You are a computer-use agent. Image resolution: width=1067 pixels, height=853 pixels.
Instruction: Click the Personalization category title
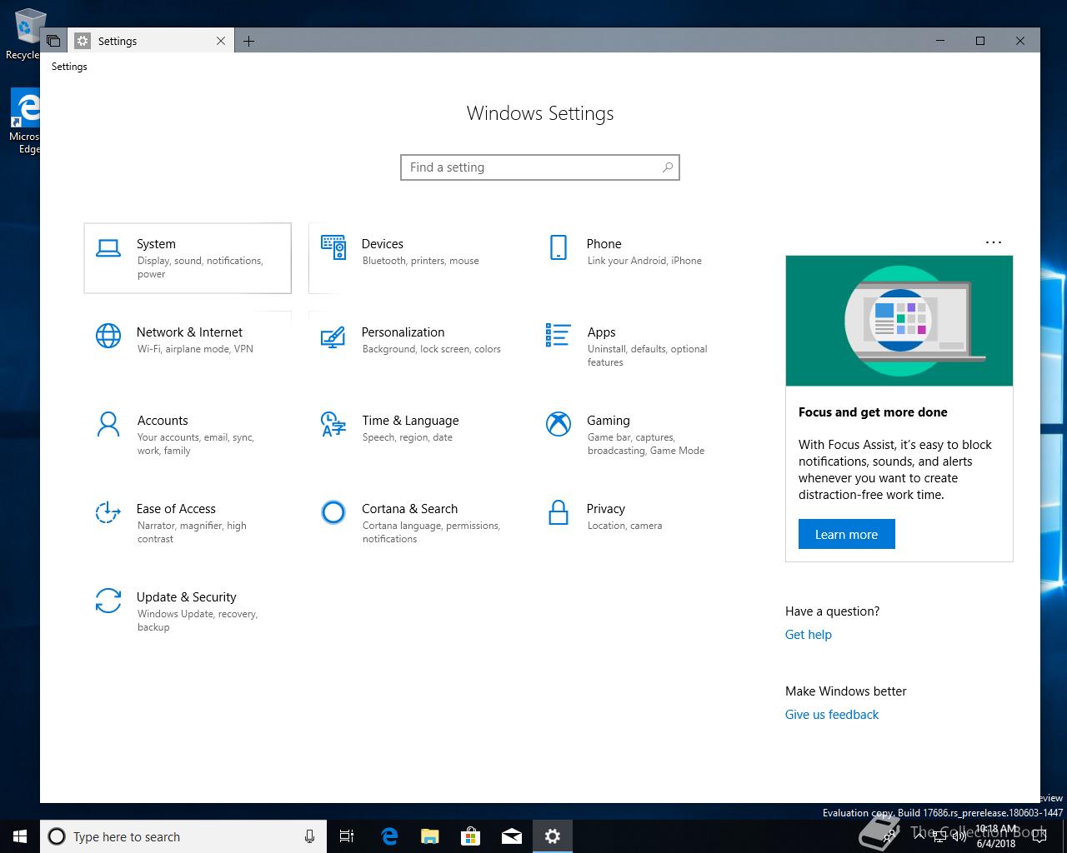[403, 332]
